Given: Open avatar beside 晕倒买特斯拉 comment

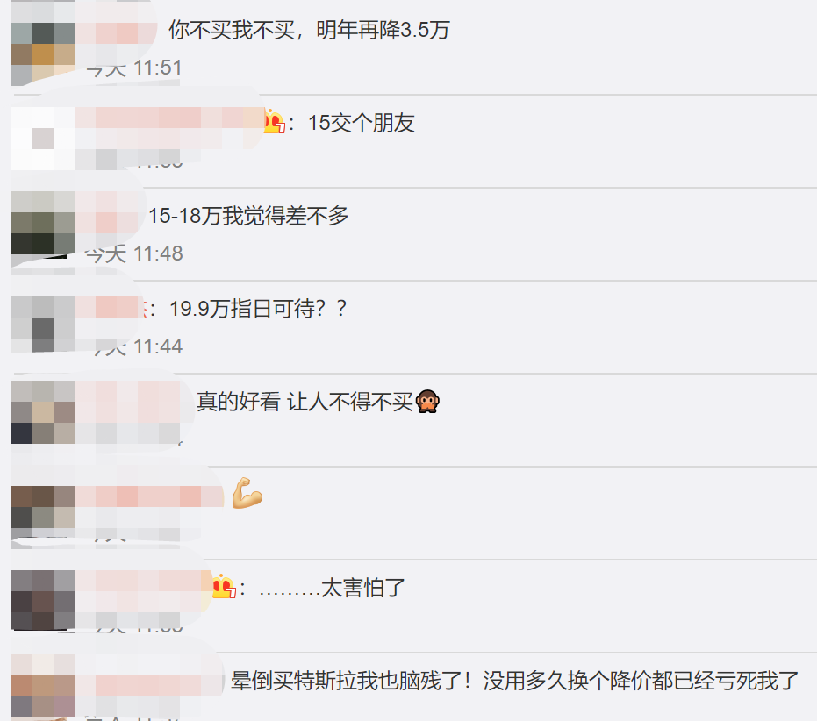Looking at the screenshot, I should click(43, 686).
